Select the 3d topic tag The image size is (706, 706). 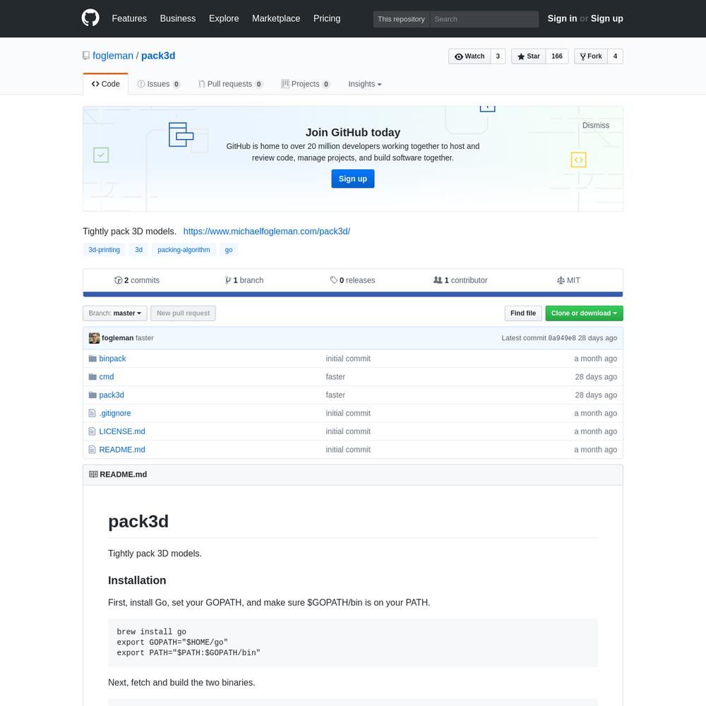(x=138, y=250)
